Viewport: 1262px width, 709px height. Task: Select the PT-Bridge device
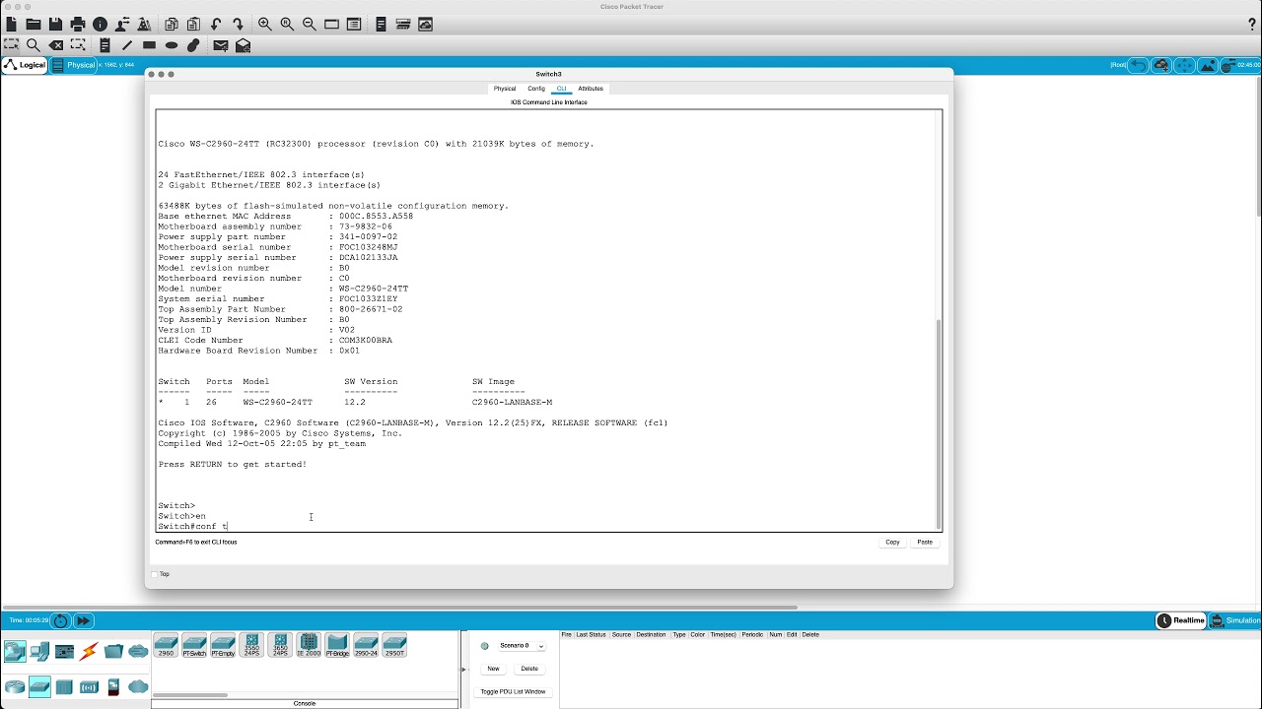tap(337, 645)
